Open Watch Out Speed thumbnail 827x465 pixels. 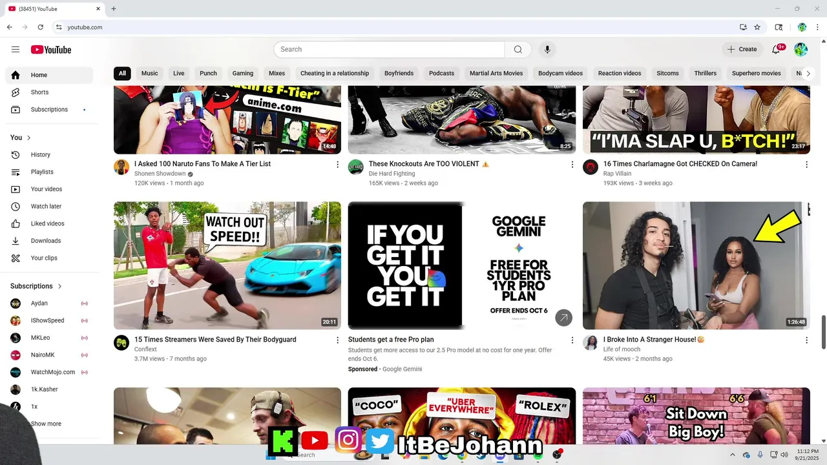(x=227, y=265)
